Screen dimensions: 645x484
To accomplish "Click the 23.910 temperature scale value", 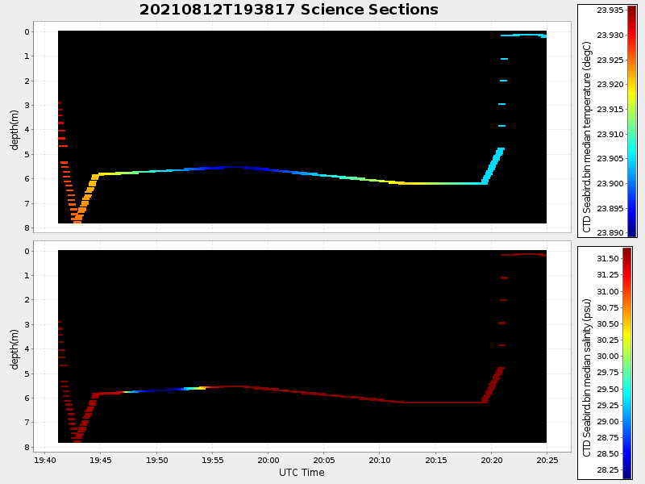I will click(x=610, y=134).
